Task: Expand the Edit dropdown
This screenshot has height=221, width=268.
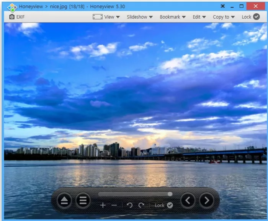Action: [x=199, y=17]
